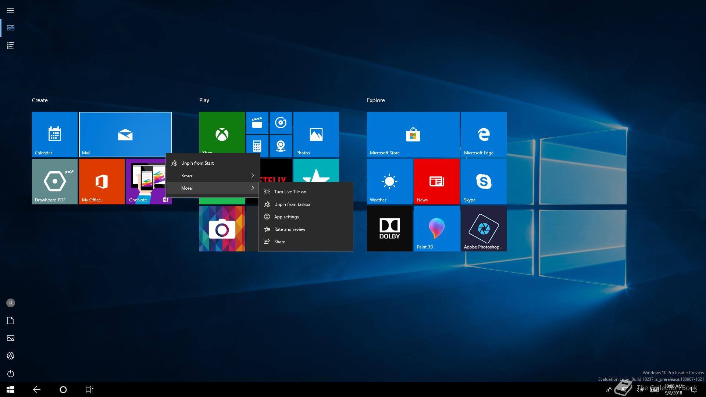Click the Explore group heading

[x=376, y=100]
